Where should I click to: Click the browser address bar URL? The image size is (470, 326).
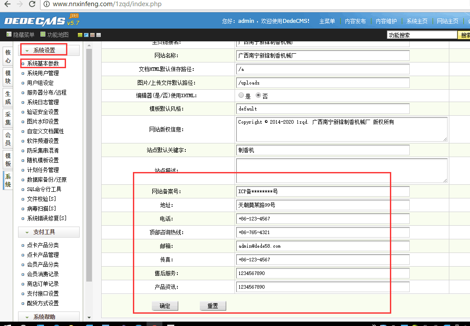tap(107, 4)
